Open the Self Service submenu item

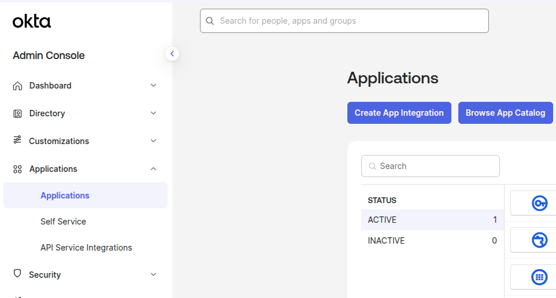pyautogui.click(x=63, y=222)
